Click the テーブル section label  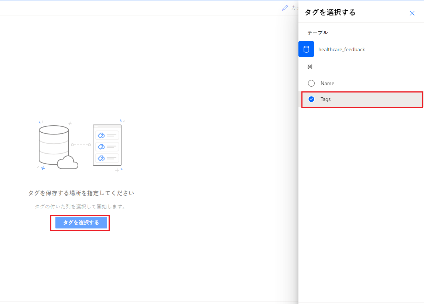[x=318, y=33]
